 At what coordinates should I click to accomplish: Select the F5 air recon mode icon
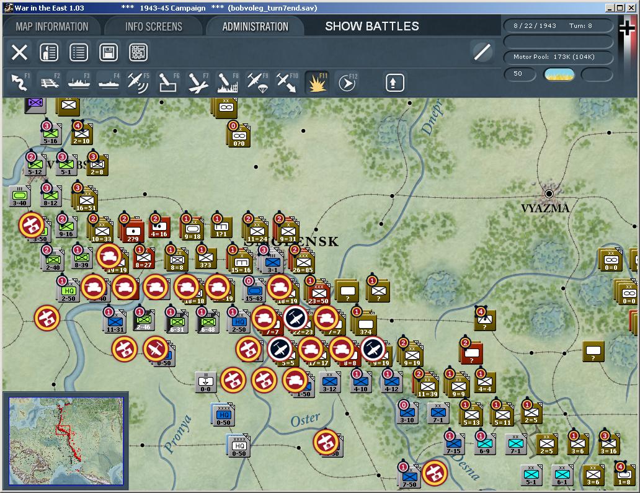pyautogui.click(x=139, y=82)
